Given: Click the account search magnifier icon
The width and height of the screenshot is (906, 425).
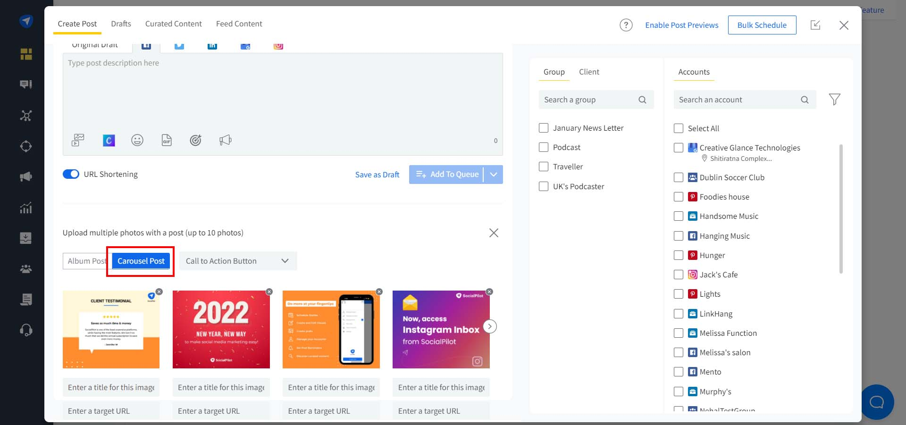Looking at the screenshot, I should (805, 100).
